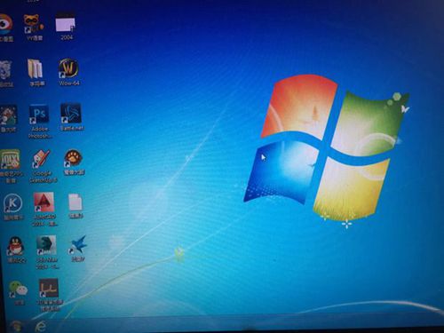Open the 2004 file thumbnail
The width and height of the screenshot is (444, 333).
[x=66, y=23]
